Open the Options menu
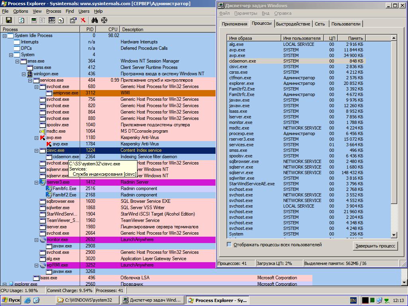Image resolution: width=408 pixels, height=306 pixels. (21, 11)
